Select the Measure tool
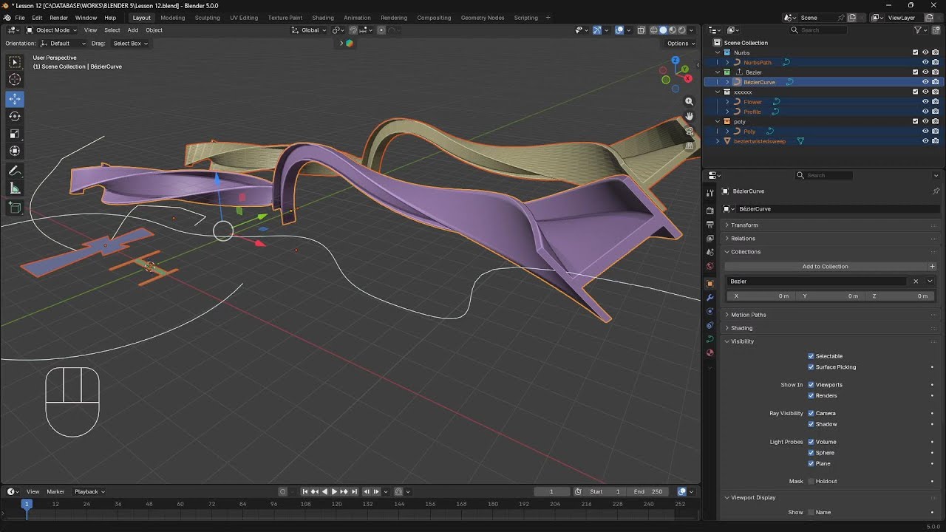Image resolution: width=946 pixels, height=532 pixels. (15, 188)
